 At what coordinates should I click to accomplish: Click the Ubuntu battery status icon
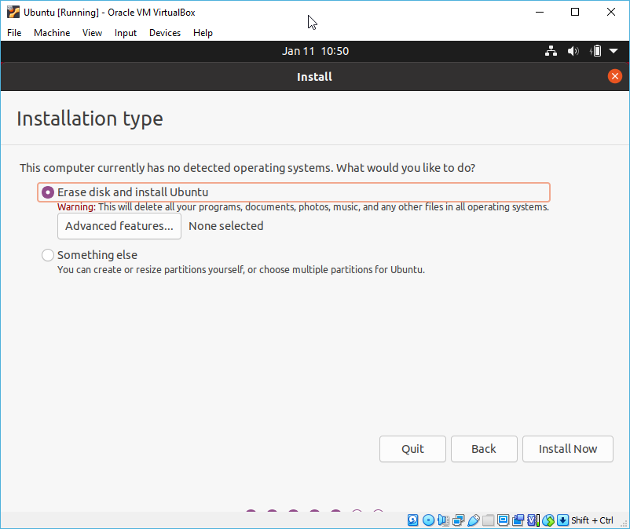(x=596, y=51)
